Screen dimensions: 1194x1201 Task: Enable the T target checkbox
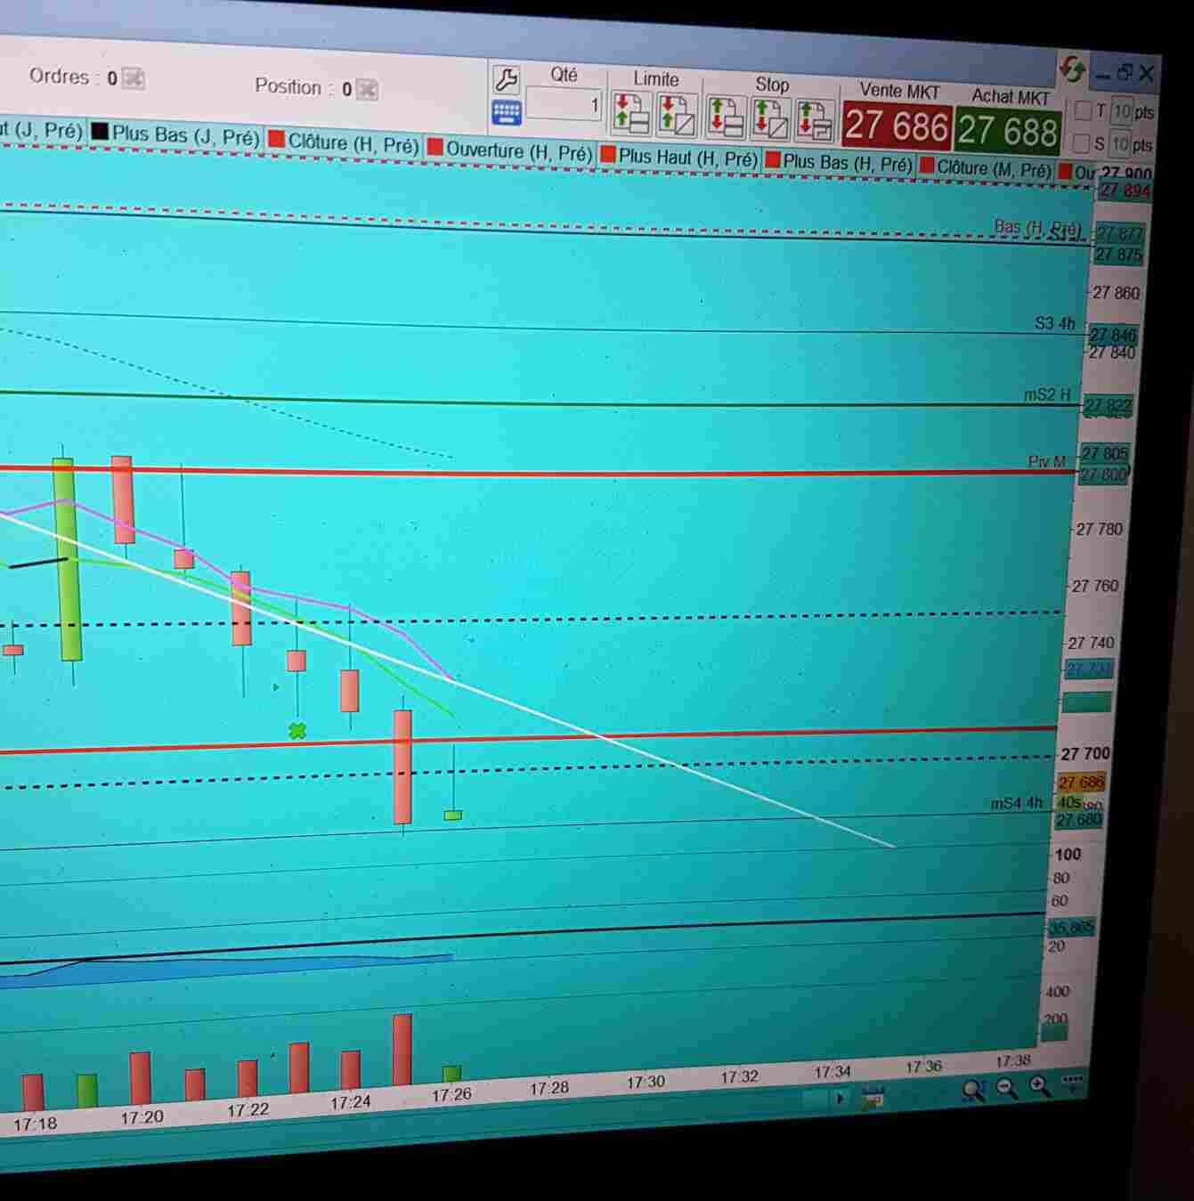coord(1084,110)
